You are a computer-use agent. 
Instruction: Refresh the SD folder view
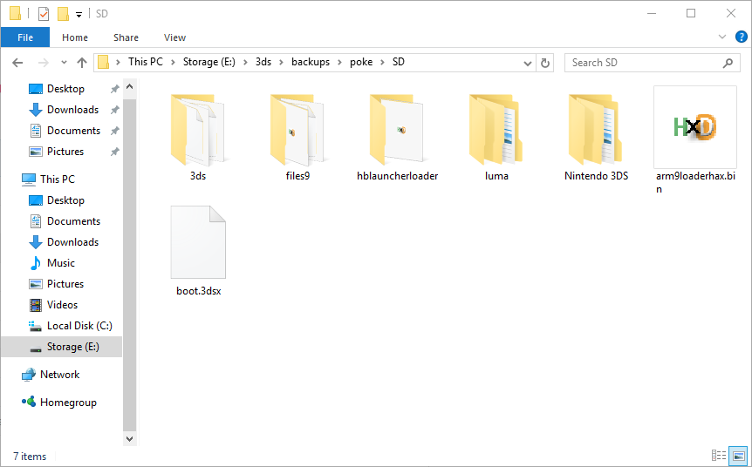tap(545, 63)
